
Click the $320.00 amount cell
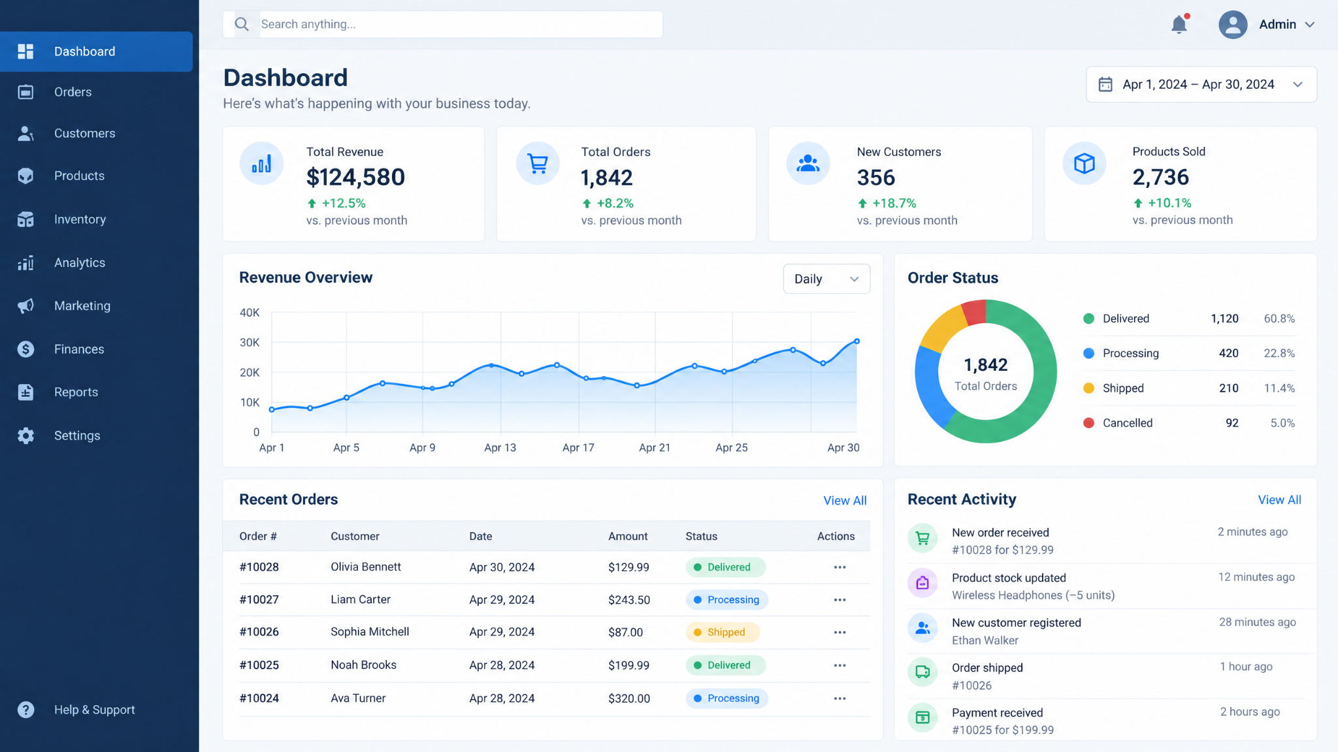click(629, 698)
